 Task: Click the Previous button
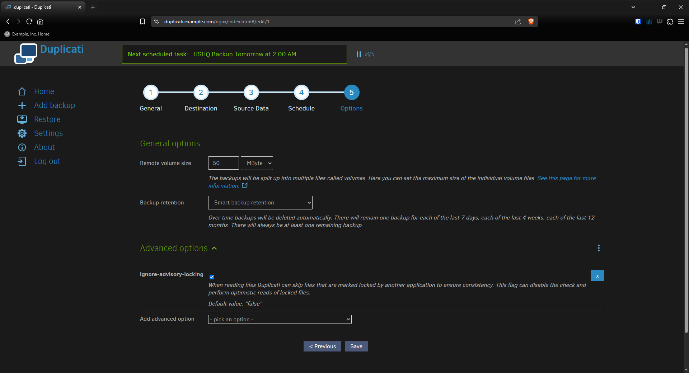click(x=322, y=346)
